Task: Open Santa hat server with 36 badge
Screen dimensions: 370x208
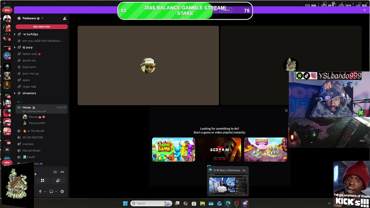Action: click(7, 122)
